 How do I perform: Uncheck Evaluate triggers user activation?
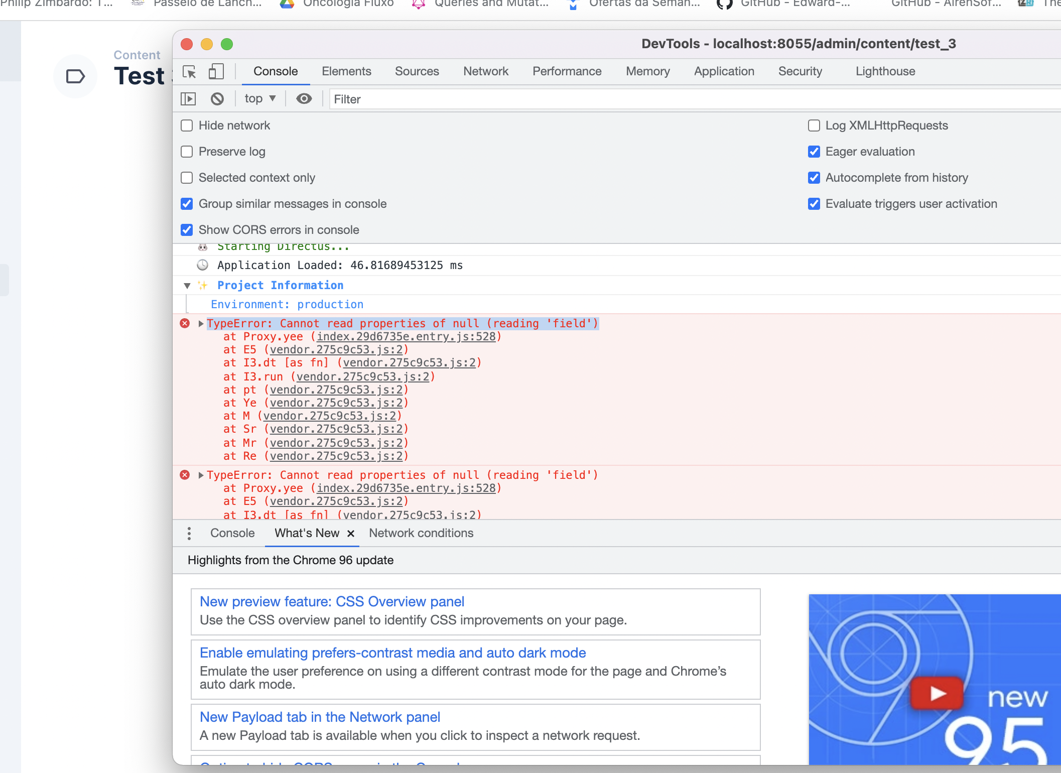click(814, 204)
